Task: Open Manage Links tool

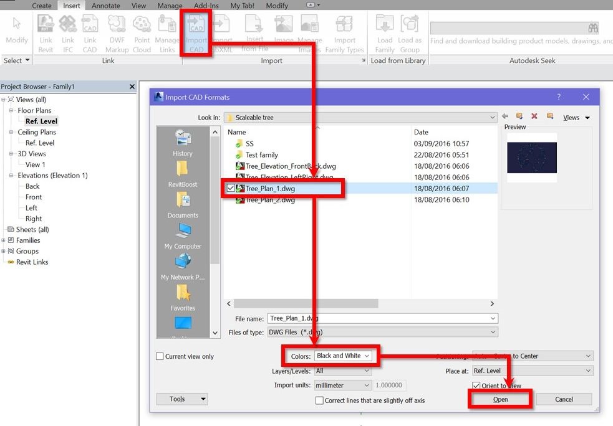Action: [x=167, y=34]
